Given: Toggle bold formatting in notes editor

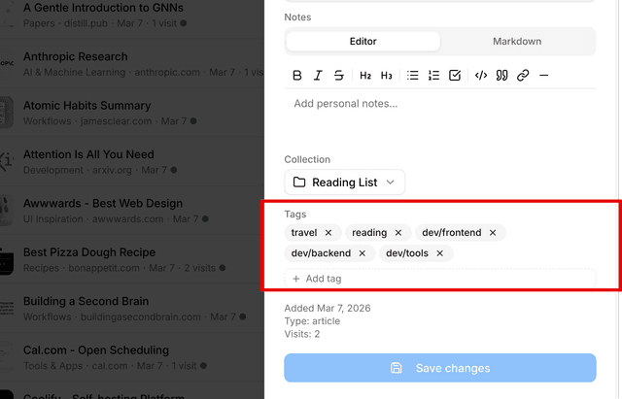Looking at the screenshot, I should [x=297, y=76].
